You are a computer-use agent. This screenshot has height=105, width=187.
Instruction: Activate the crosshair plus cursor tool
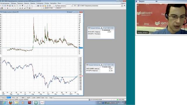[x=44, y=8]
